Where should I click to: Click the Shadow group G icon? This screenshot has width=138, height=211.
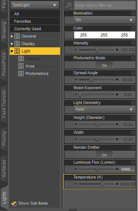coord(21,59)
